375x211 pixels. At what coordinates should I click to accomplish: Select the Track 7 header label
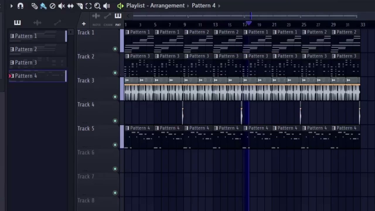(x=86, y=177)
